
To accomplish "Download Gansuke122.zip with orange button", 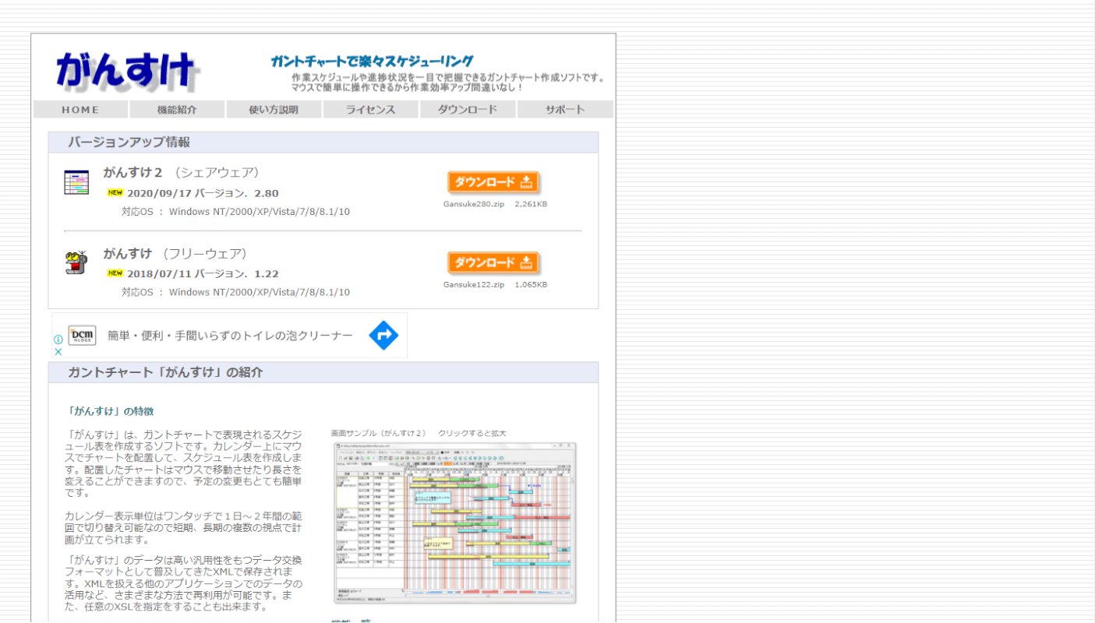I will (493, 262).
